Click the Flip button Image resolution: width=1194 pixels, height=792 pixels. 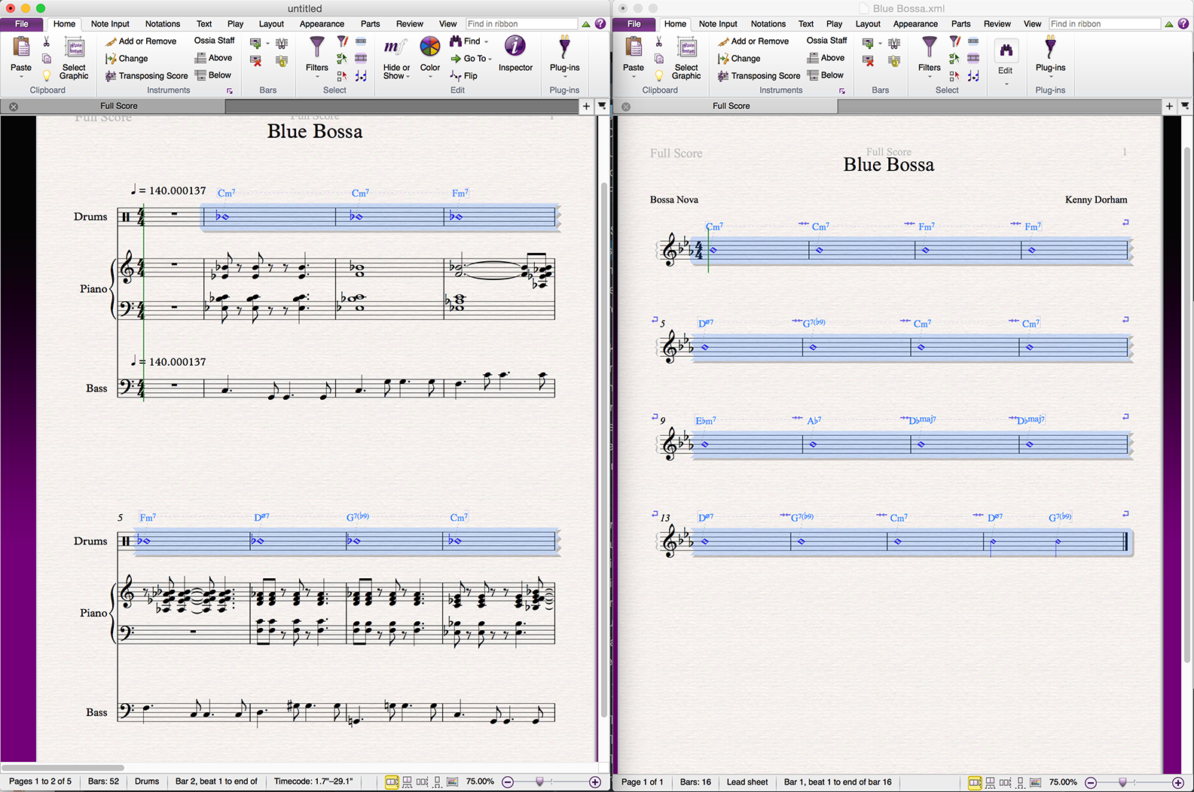coord(464,76)
